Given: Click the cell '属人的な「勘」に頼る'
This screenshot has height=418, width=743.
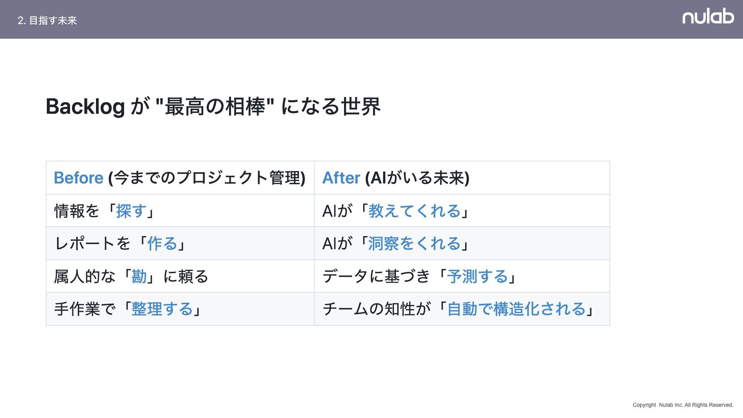Looking at the screenshot, I should pos(180,276).
